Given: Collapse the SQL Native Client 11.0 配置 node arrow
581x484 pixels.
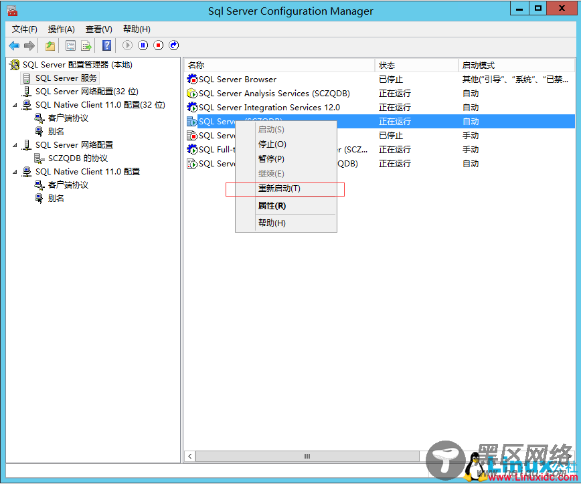Looking at the screenshot, I should click(x=15, y=172).
